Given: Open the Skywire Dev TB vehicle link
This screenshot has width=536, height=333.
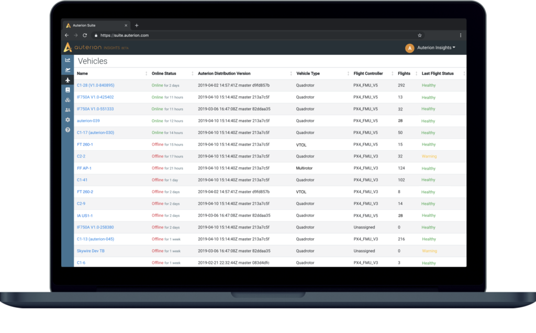Looking at the screenshot, I should pyautogui.click(x=91, y=251).
